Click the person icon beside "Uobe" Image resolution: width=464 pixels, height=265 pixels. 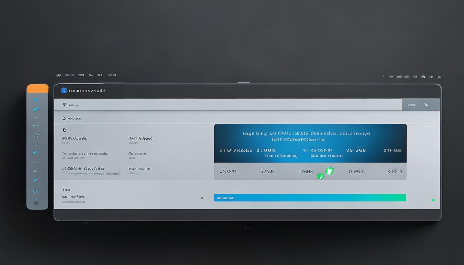coord(64,105)
